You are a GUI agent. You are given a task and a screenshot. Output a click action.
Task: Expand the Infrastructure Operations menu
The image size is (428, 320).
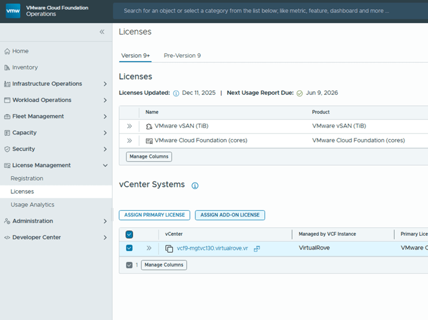[x=105, y=84]
